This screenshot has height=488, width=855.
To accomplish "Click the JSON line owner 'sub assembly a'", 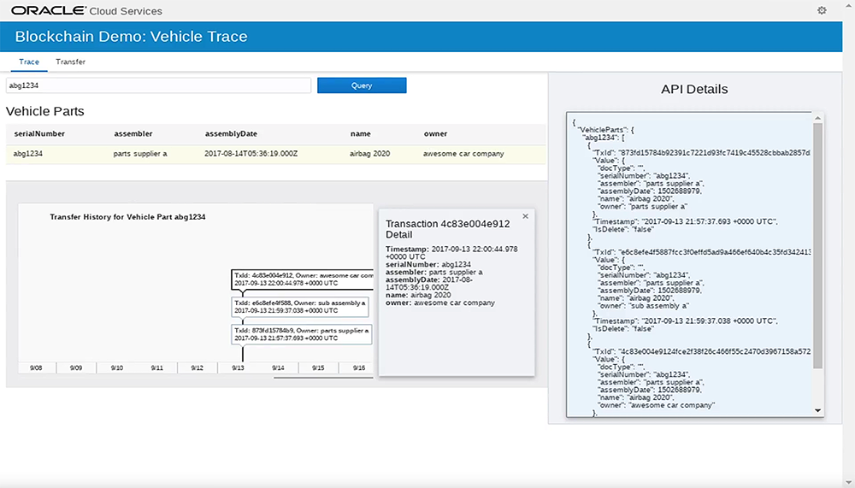I will 644,306.
